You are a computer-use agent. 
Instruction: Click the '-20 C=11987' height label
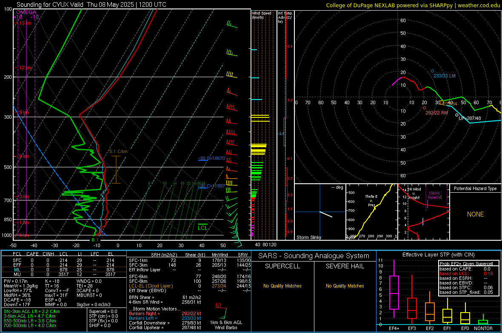[211, 186]
